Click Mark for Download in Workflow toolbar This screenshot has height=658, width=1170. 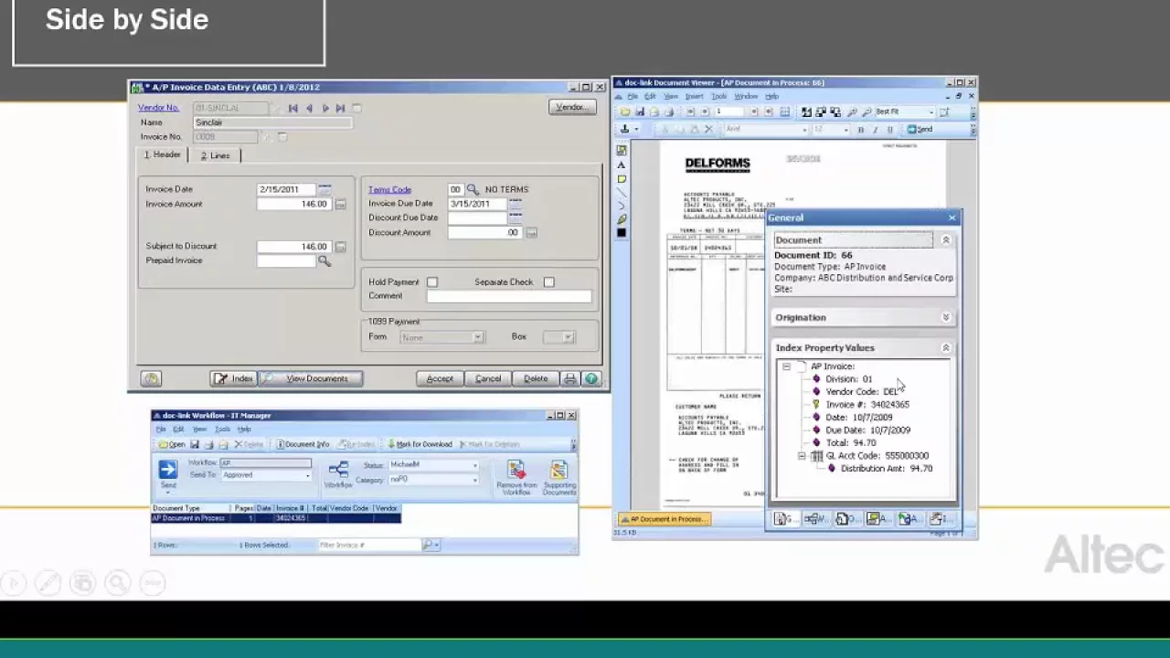click(x=420, y=444)
